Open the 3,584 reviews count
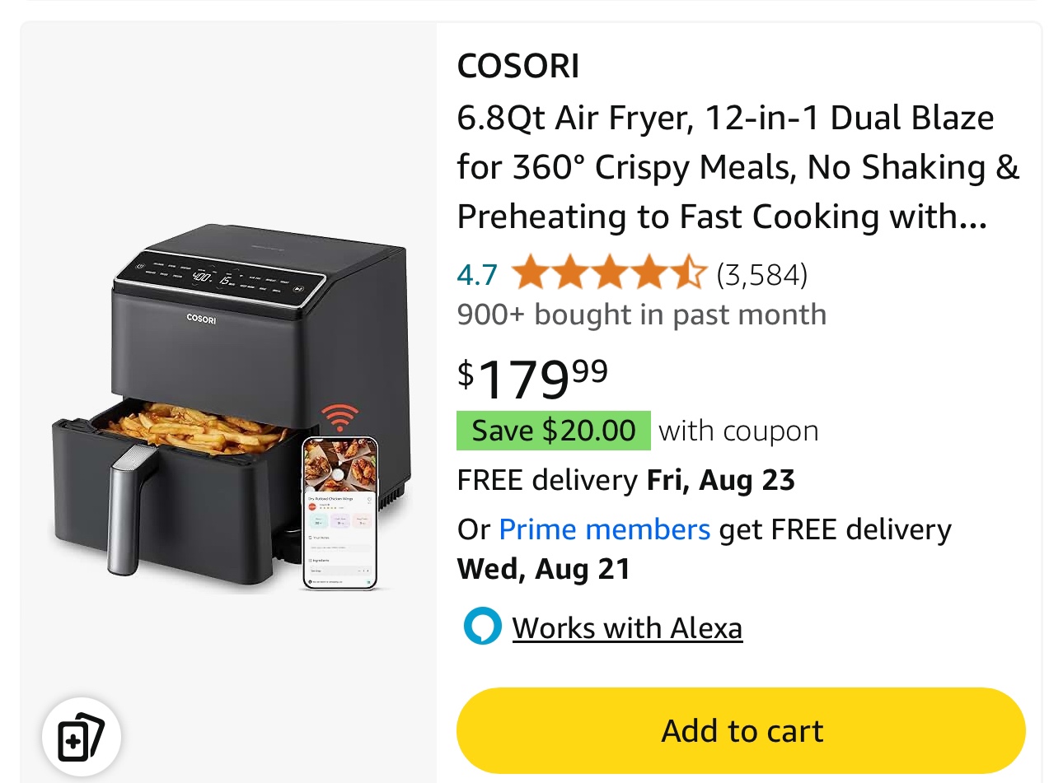The width and height of the screenshot is (1063, 783). (x=761, y=274)
